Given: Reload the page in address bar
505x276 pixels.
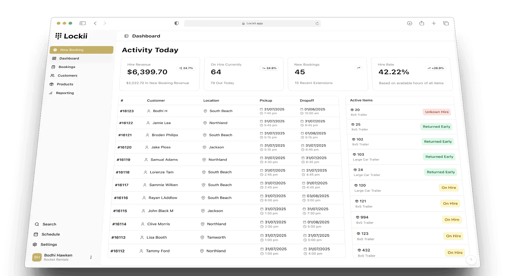Looking at the screenshot, I should [x=317, y=23].
